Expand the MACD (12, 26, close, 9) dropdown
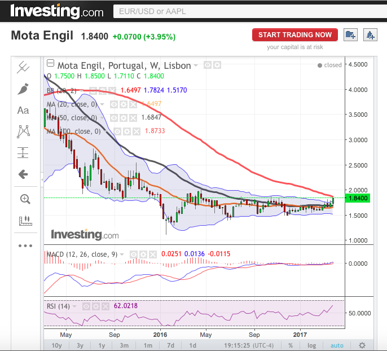 pos(122,255)
